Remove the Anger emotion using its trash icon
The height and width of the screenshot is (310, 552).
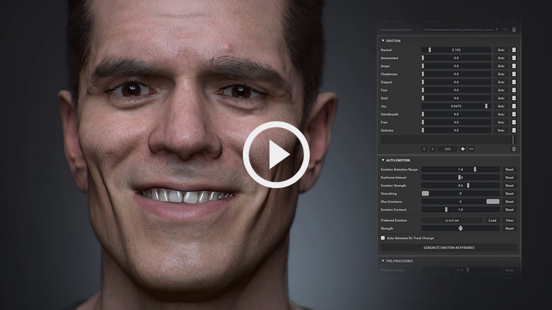click(514, 66)
